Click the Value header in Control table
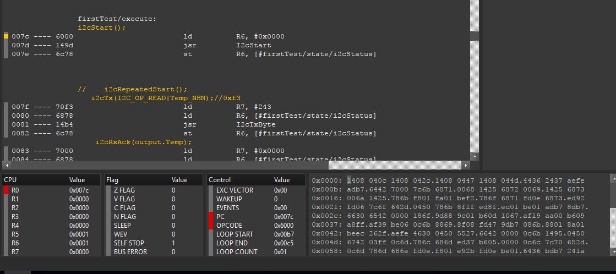The width and height of the screenshot is (616, 274). coord(282,180)
